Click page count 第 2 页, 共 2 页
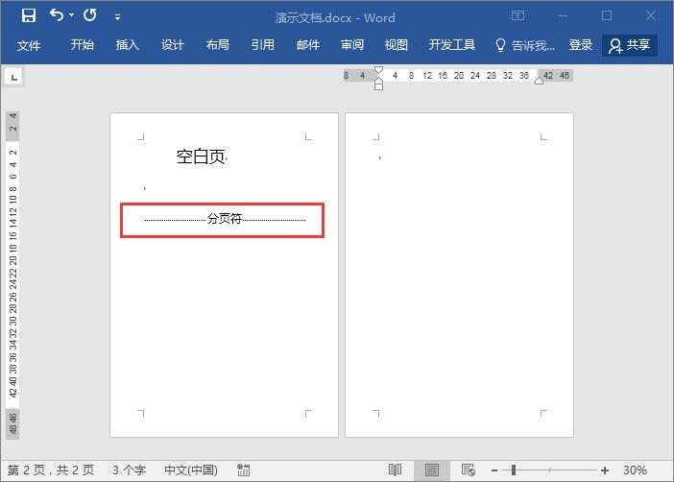This screenshot has width=674, height=482. tap(51, 470)
